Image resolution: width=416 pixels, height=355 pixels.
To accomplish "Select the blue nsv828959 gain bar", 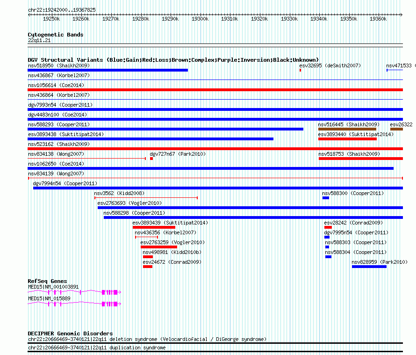I will [x=369, y=267].
